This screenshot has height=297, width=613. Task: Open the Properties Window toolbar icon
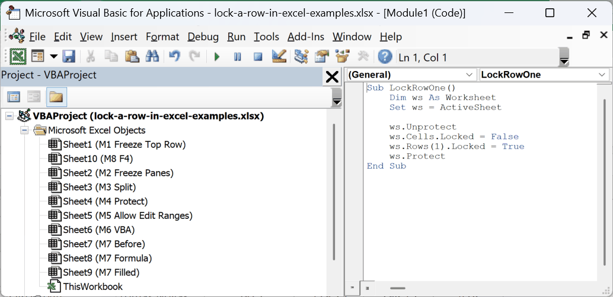tap(322, 57)
